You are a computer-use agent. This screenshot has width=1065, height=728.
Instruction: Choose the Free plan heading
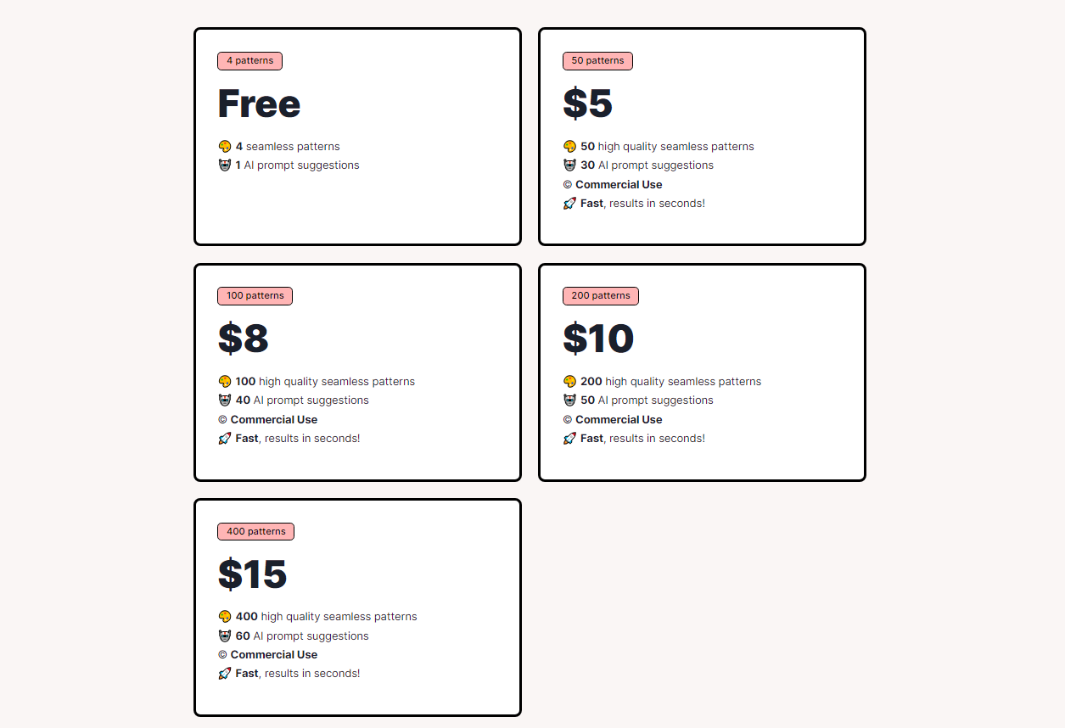(x=260, y=104)
